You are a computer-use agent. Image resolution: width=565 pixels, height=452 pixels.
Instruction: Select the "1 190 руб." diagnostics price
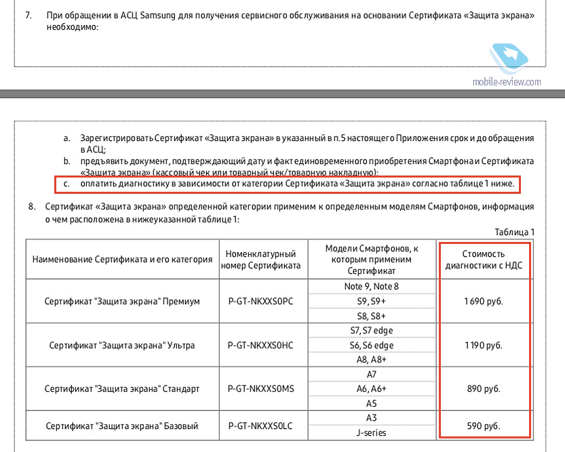click(484, 346)
